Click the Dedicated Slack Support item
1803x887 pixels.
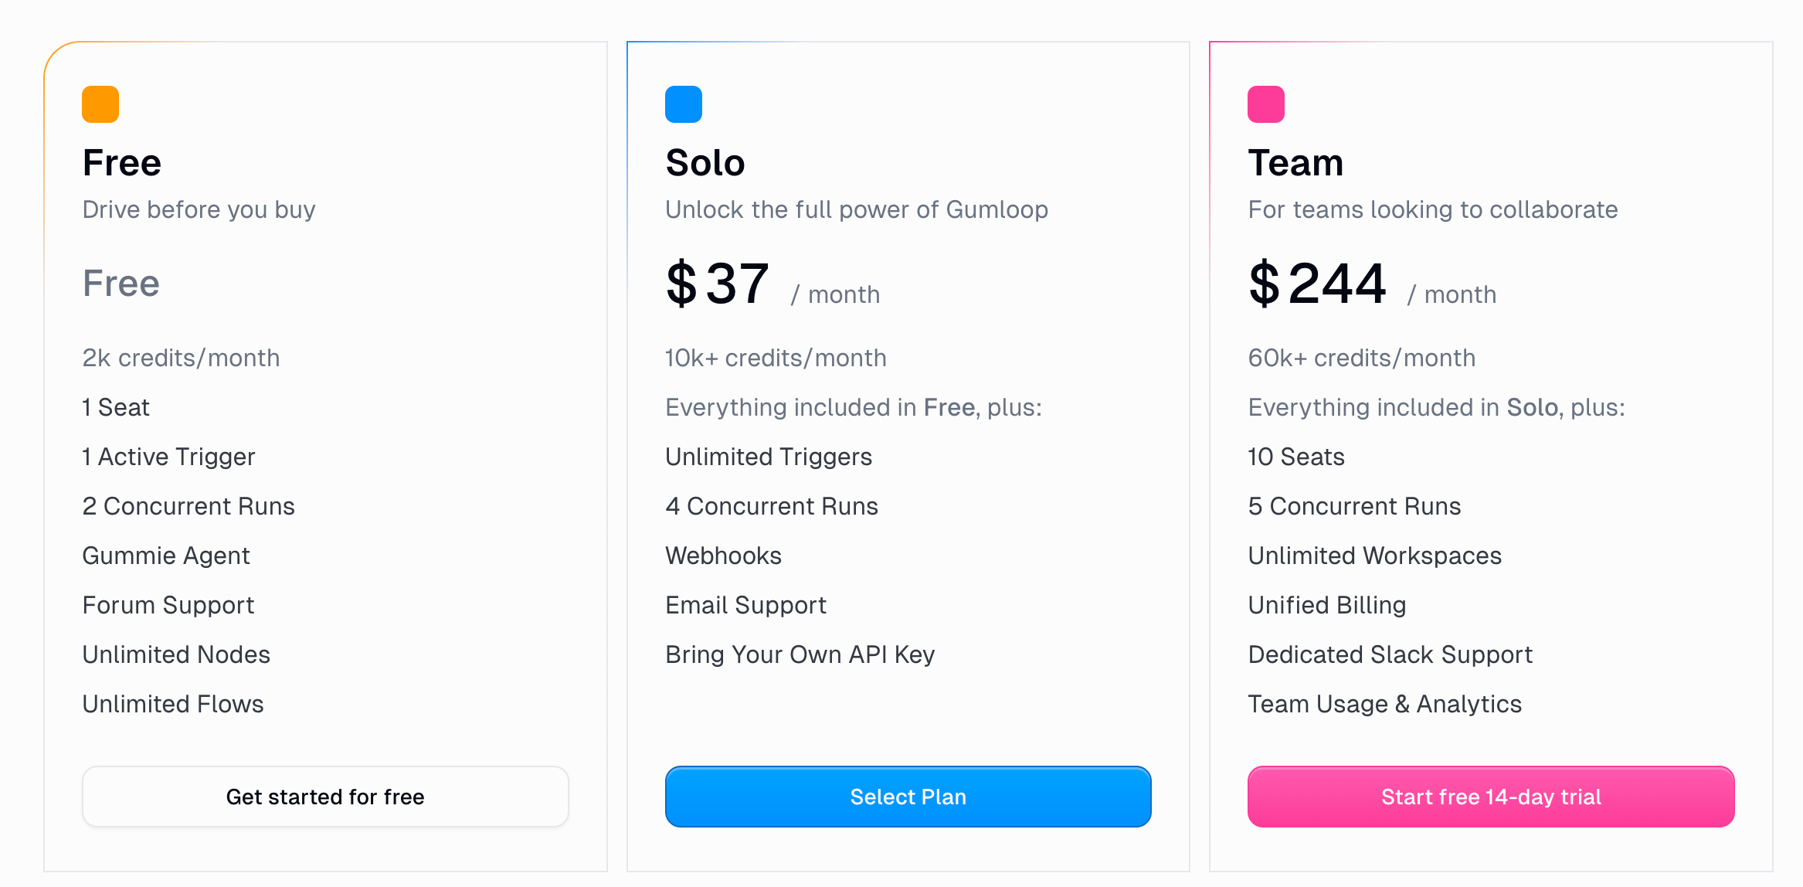tap(1390, 654)
